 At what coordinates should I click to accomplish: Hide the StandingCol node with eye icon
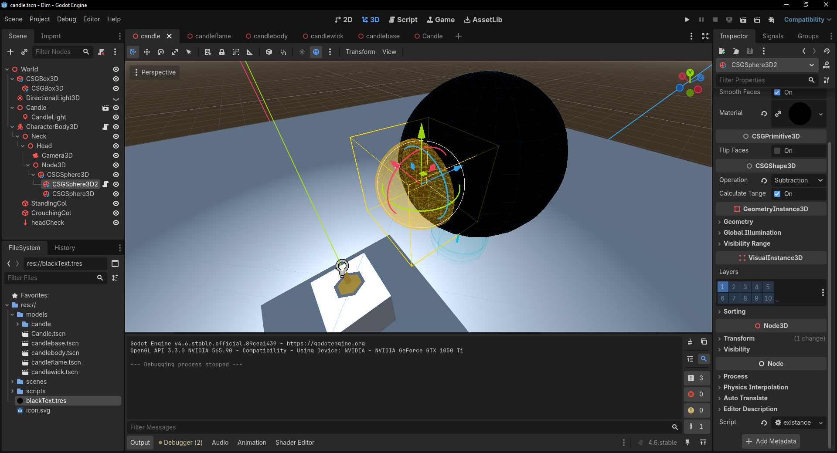pos(116,203)
